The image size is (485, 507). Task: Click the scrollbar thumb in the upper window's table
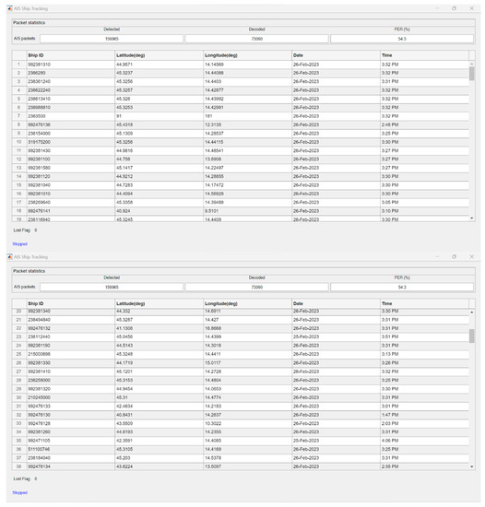472,74
